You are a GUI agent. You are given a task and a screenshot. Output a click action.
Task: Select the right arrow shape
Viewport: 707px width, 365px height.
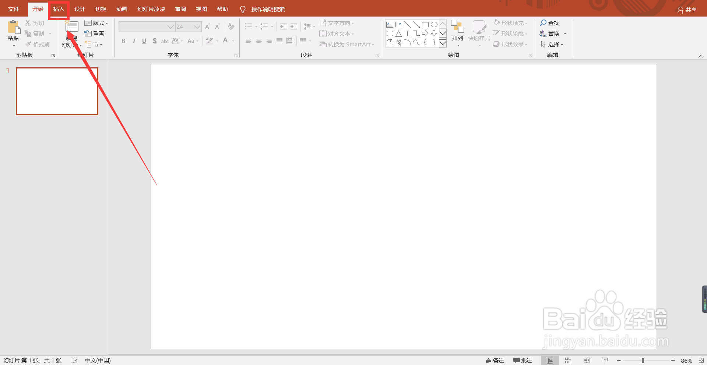[425, 33]
